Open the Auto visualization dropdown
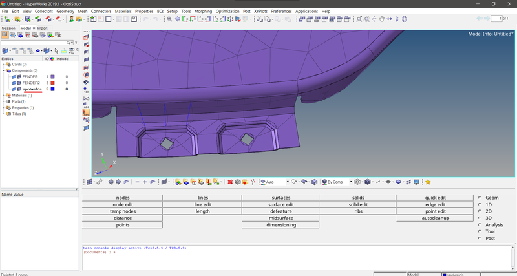 pos(273,182)
